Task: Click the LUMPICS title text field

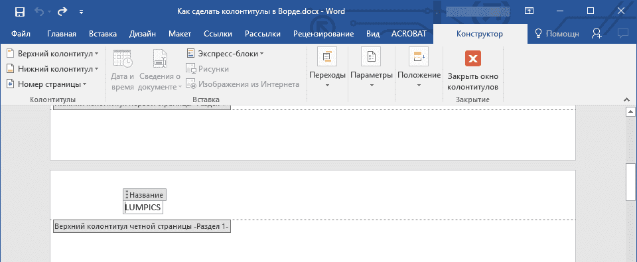Action: [x=143, y=208]
